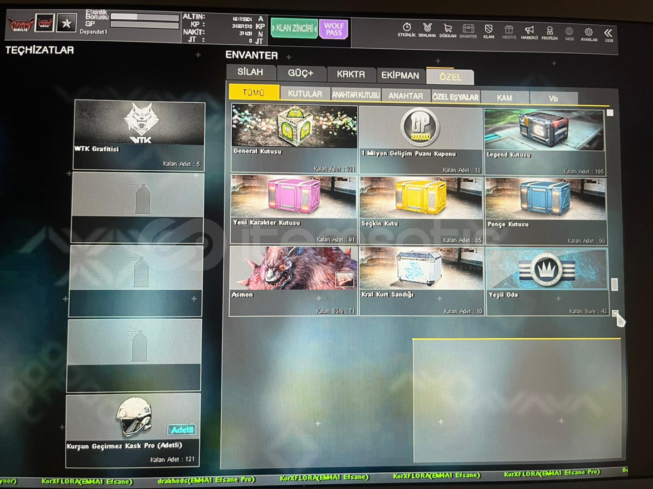Switch to the Güç+ tab
Screen dimensions: 653x489
(301, 73)
